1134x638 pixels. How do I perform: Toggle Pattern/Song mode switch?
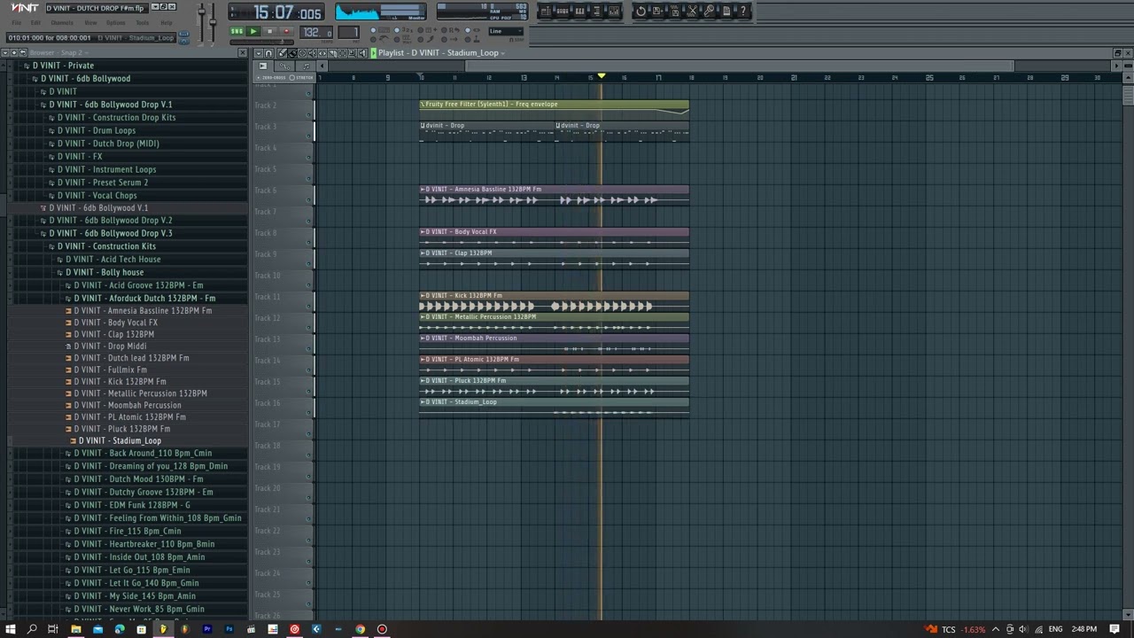237,31
